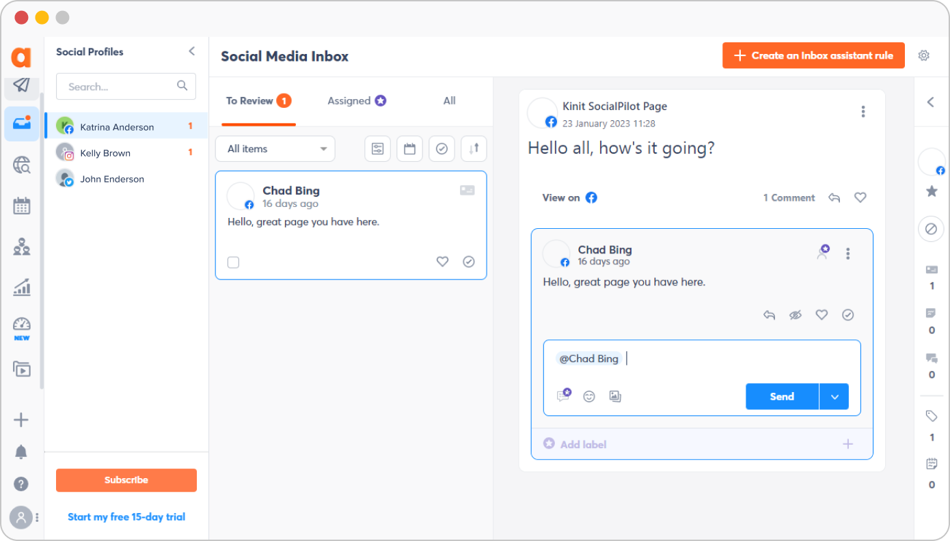Click Create an Inbox assistant rule button
Viewport: 950px width, 541px height.
coord(813,55)
